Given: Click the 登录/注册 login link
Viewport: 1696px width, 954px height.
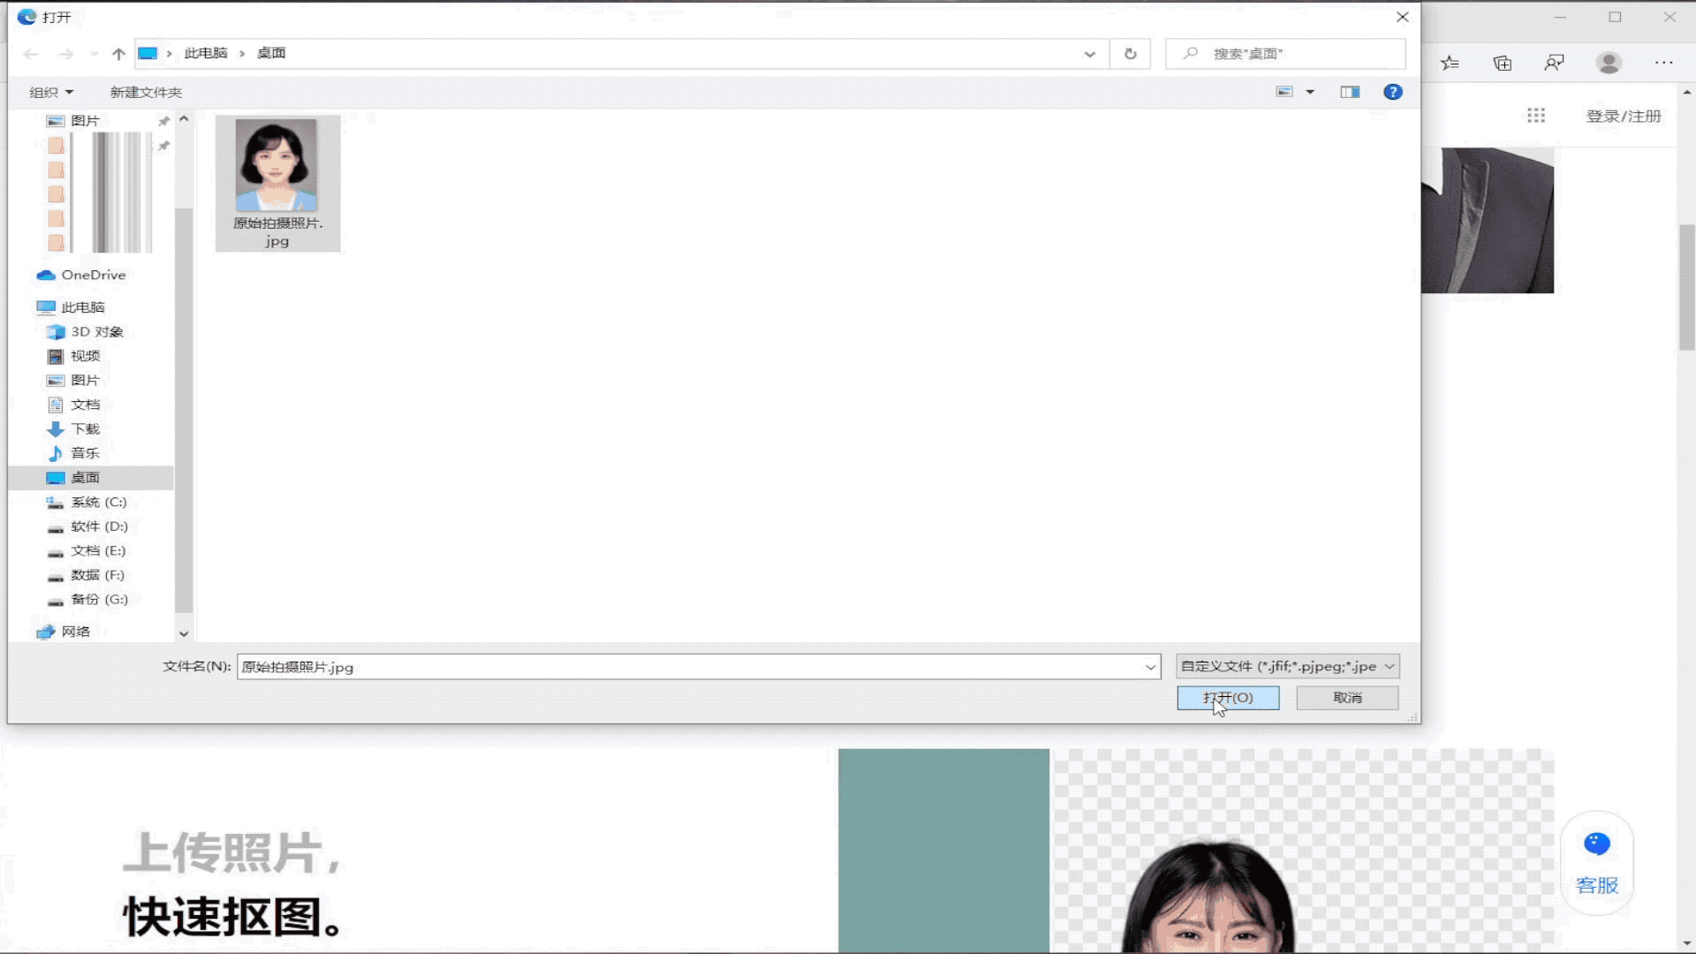Looking at the screenshot, I should coord(1623,116).
